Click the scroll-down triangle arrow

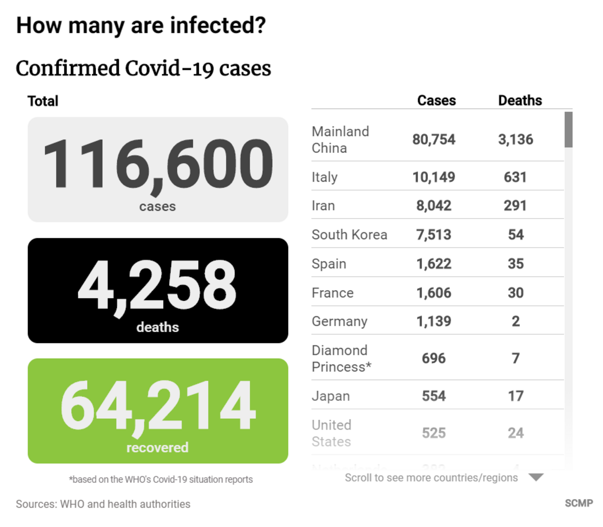pyautogui.click(x=536, y=477)
